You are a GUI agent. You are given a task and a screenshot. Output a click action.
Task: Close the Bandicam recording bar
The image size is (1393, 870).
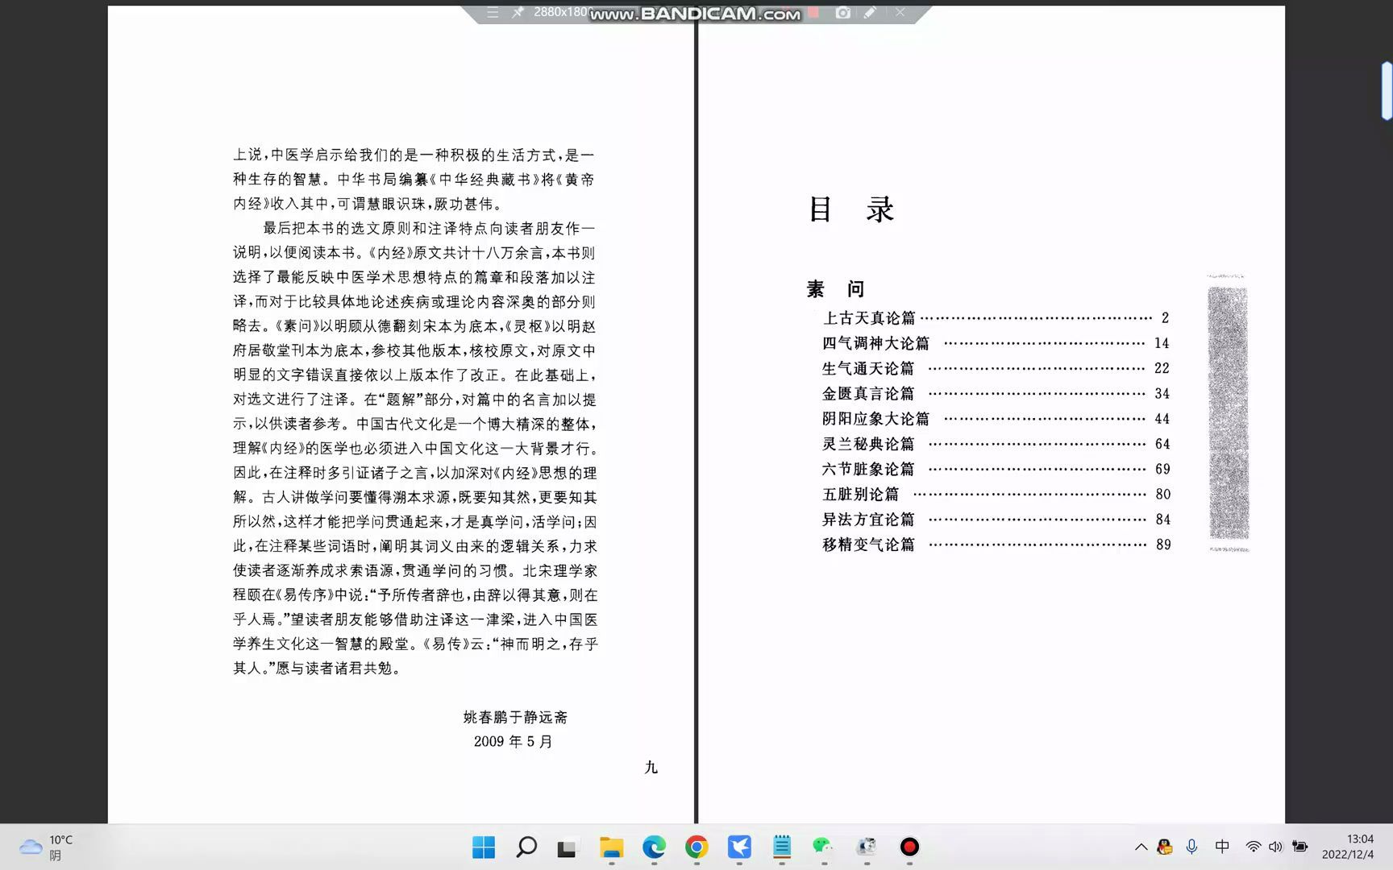coord(900,12)
